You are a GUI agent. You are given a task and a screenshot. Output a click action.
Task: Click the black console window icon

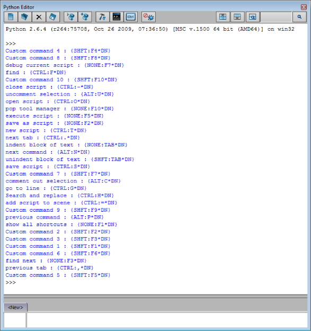click(x=117, y=17)
